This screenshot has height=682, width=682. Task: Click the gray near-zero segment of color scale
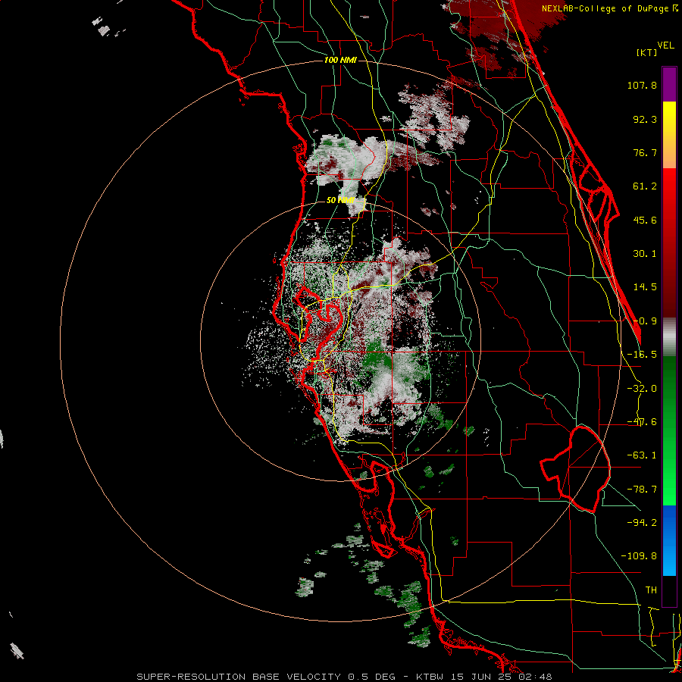click(669, 337)
